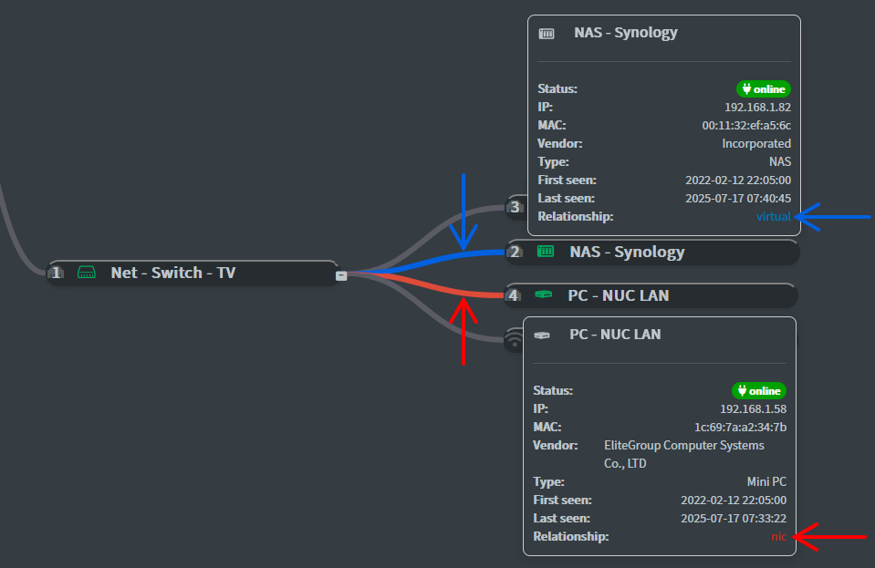Click the mini PC icon in the PC - NUC LAN tooltip header
Image resolution: width=875 pixels, height=568 pixels.
(x=542, y=336)
